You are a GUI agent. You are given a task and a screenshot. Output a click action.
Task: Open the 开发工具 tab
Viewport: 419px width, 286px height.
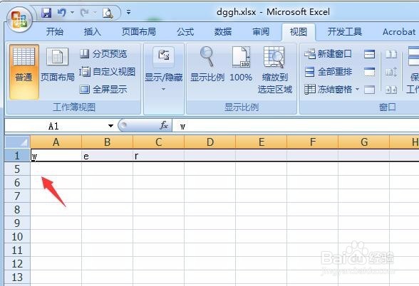coord(345,32)
